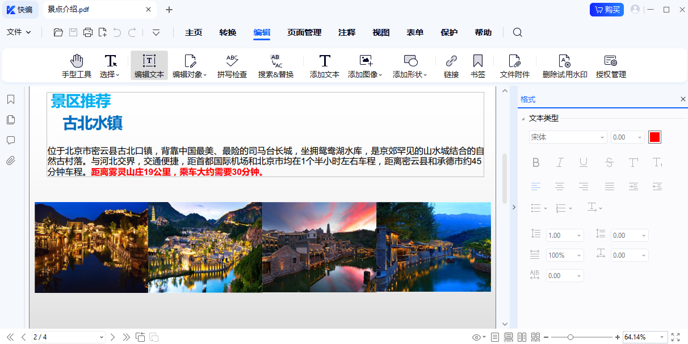Toggle Underline formatting

click(x=584, y=163)
